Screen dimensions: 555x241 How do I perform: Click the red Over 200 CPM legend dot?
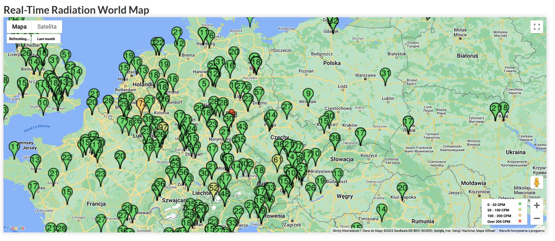(520, 221)
